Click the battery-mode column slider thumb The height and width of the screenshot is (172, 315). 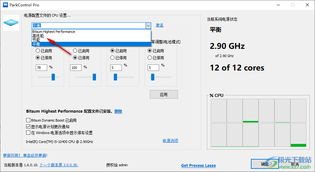coord(153,77)
